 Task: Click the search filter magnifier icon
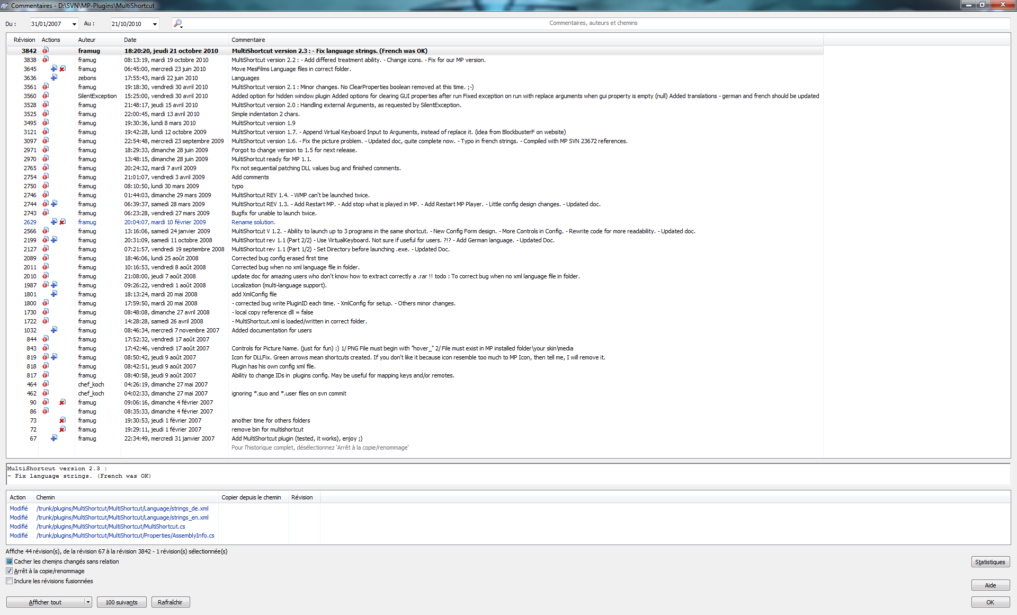click(178, 23)
